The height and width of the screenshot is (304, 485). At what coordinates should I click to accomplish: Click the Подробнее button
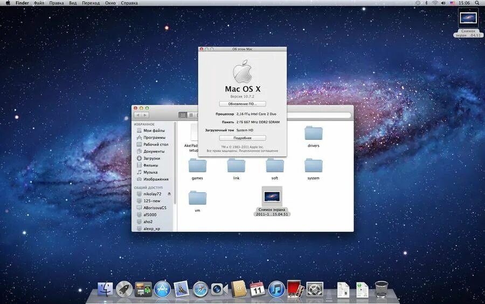242,138
